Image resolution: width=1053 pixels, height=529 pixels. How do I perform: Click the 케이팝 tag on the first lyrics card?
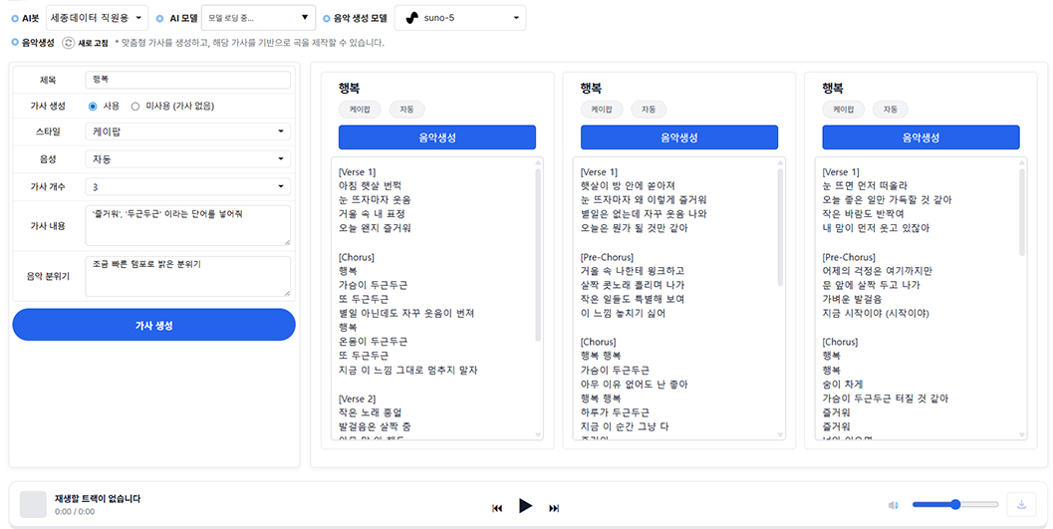[x=356, y=110]
